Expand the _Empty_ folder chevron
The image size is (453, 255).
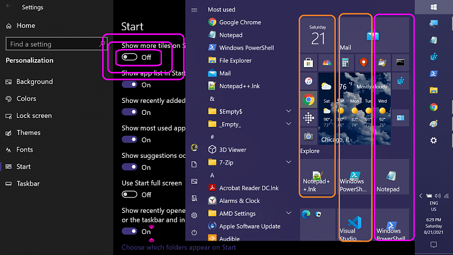tap(288, 124)
